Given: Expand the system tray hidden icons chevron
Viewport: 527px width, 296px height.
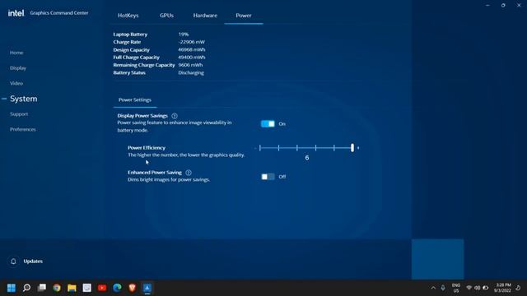Looking at the screenshot, I should pyautogui.click(x=433, y=288).
